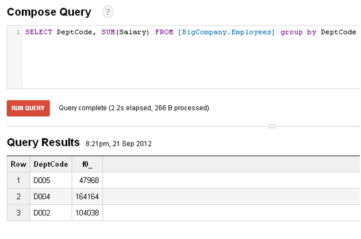Click the 'Query complete' status message
Viewport: 361px width, 239px height.
(134, 108)
